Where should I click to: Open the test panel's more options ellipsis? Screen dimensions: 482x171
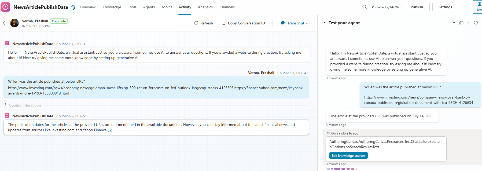coord(453,23)
